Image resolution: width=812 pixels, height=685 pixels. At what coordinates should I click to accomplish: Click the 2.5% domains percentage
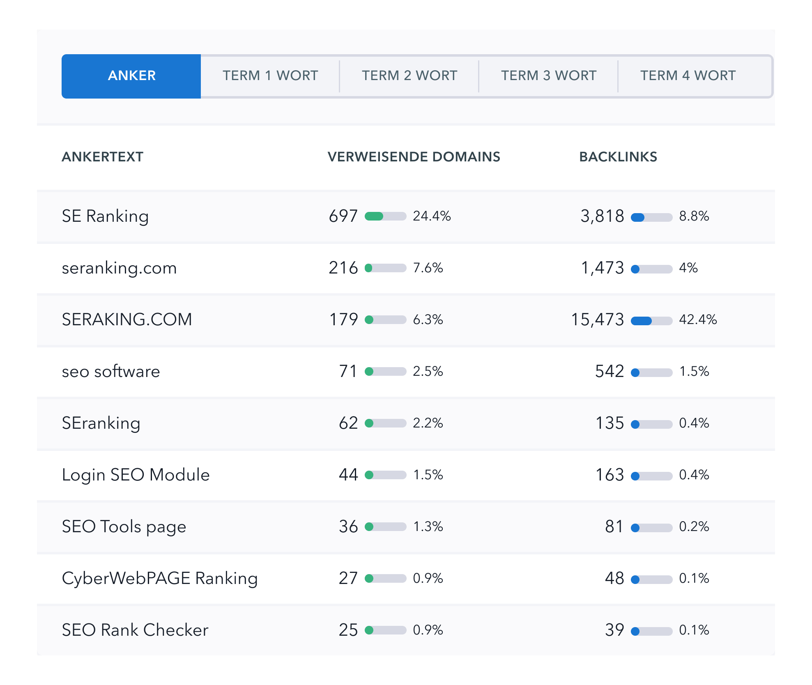click(428, 371)
